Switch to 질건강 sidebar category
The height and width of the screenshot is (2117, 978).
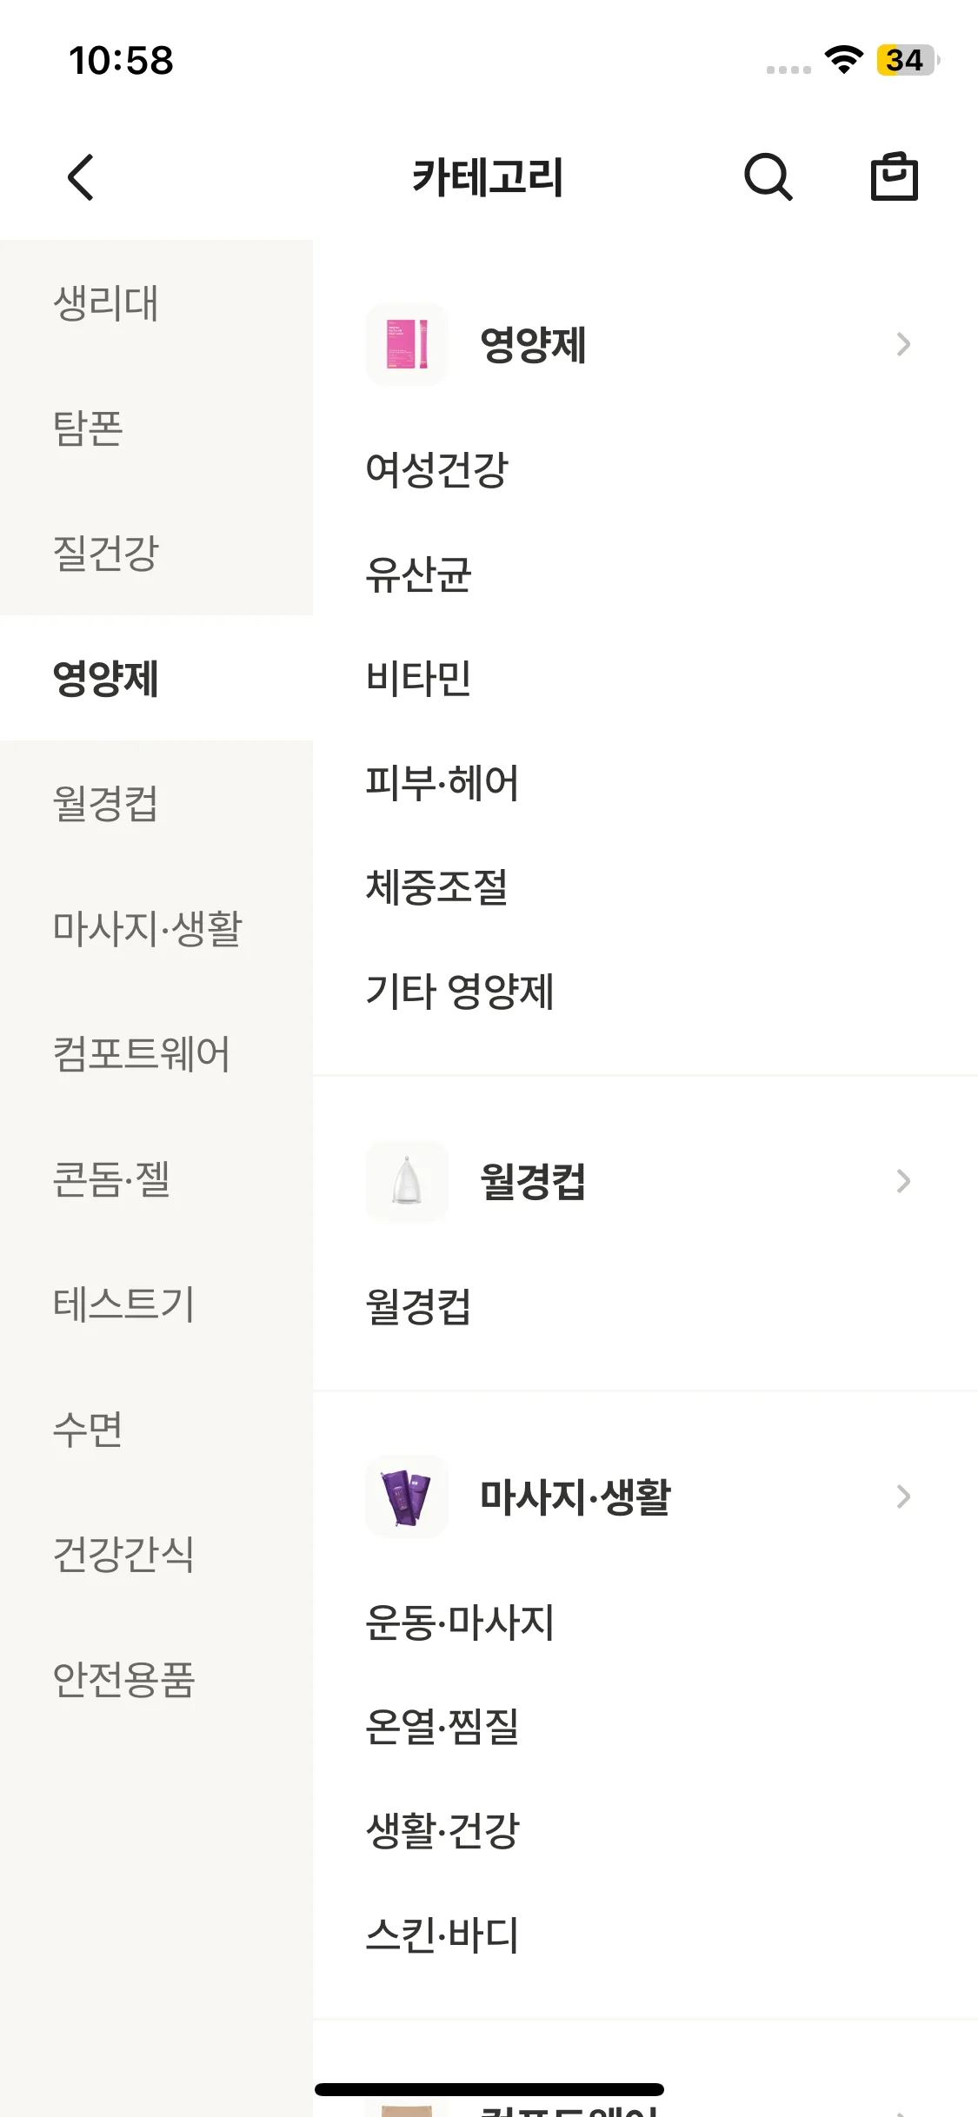(x=106, y=554)
